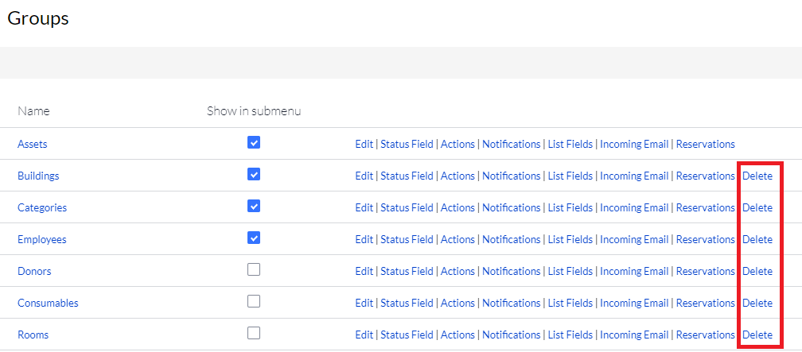The width and height of the screenshot is (802, 352).
Task: Open List Fields for Categories
Action: (x=570, y=207)
